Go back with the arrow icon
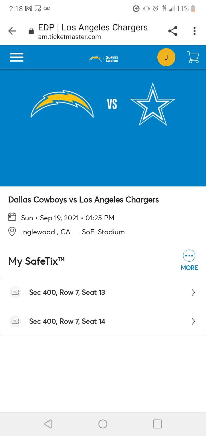Image resolution: width=206 pixels, height=436 pixels. pyautogui.click(x=12, y=31)
